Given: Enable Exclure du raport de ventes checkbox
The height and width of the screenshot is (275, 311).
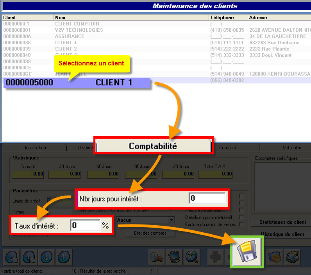Looking at the screenshot, I should (241, 224).
